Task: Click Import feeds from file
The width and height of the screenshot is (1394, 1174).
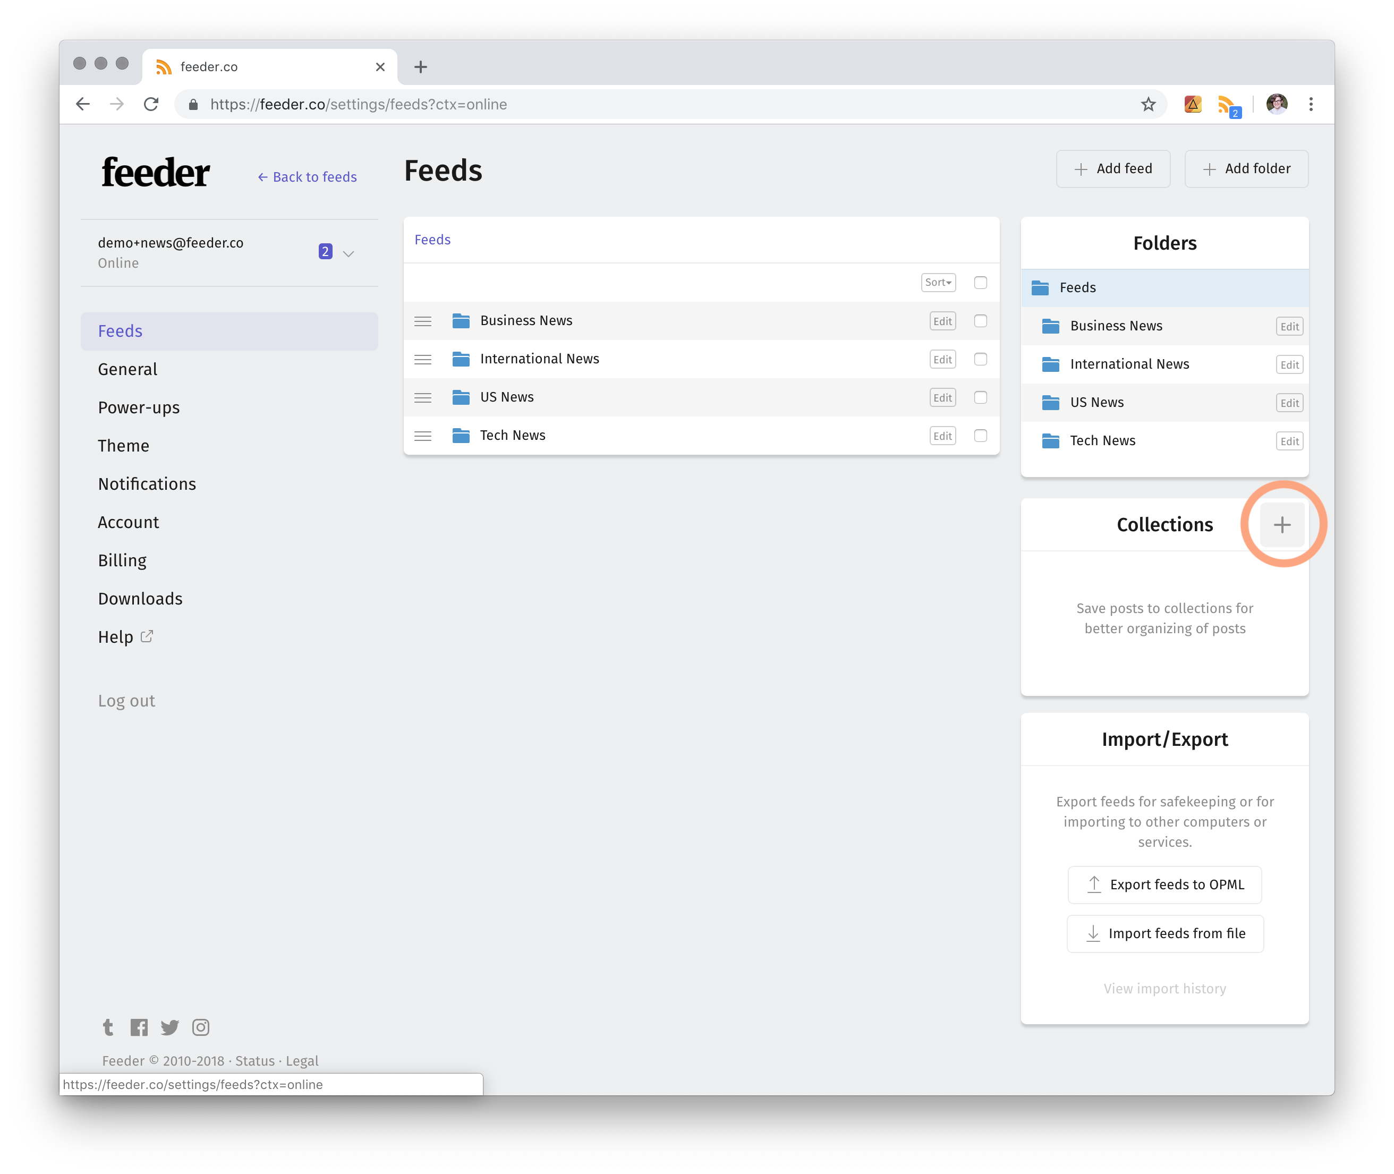Action: [x=1164, y=934]
